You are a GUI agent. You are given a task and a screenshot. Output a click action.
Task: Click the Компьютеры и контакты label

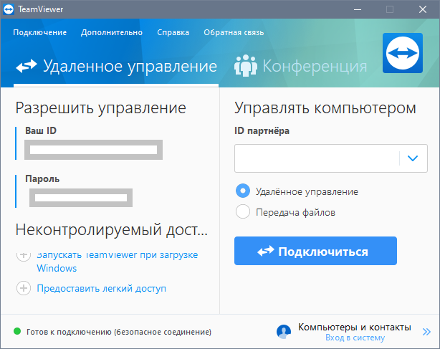point(355,327)
